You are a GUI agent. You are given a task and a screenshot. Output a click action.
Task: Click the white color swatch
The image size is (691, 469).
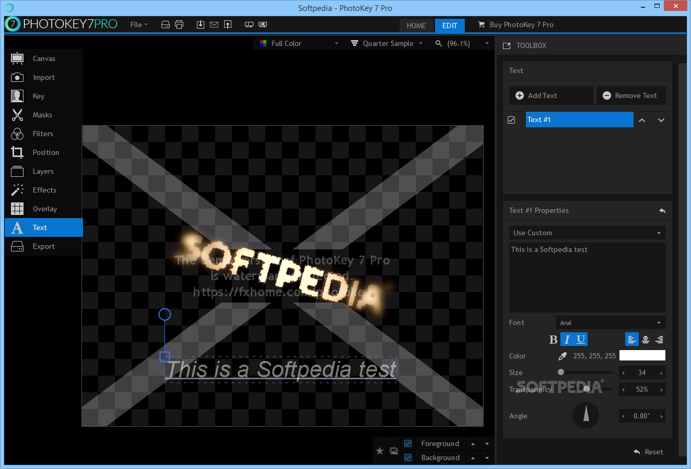point(642,356)
